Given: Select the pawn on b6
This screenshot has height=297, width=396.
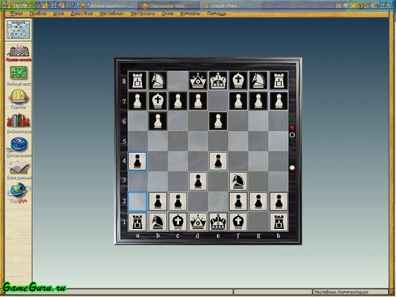Looking at the screenshot, I should click(x=158, y=121).
